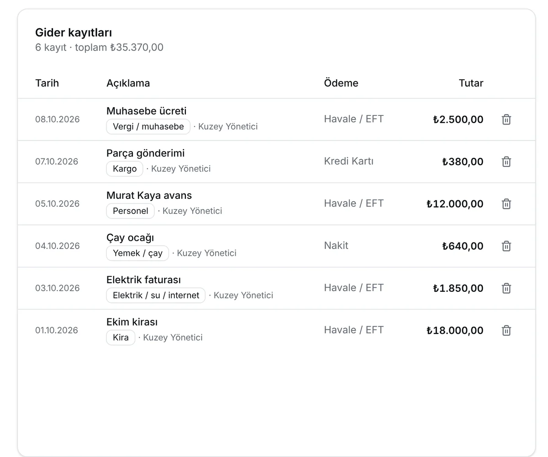
Task: Remove the Murat Kaya avans entry
Action: pos(506,204)
